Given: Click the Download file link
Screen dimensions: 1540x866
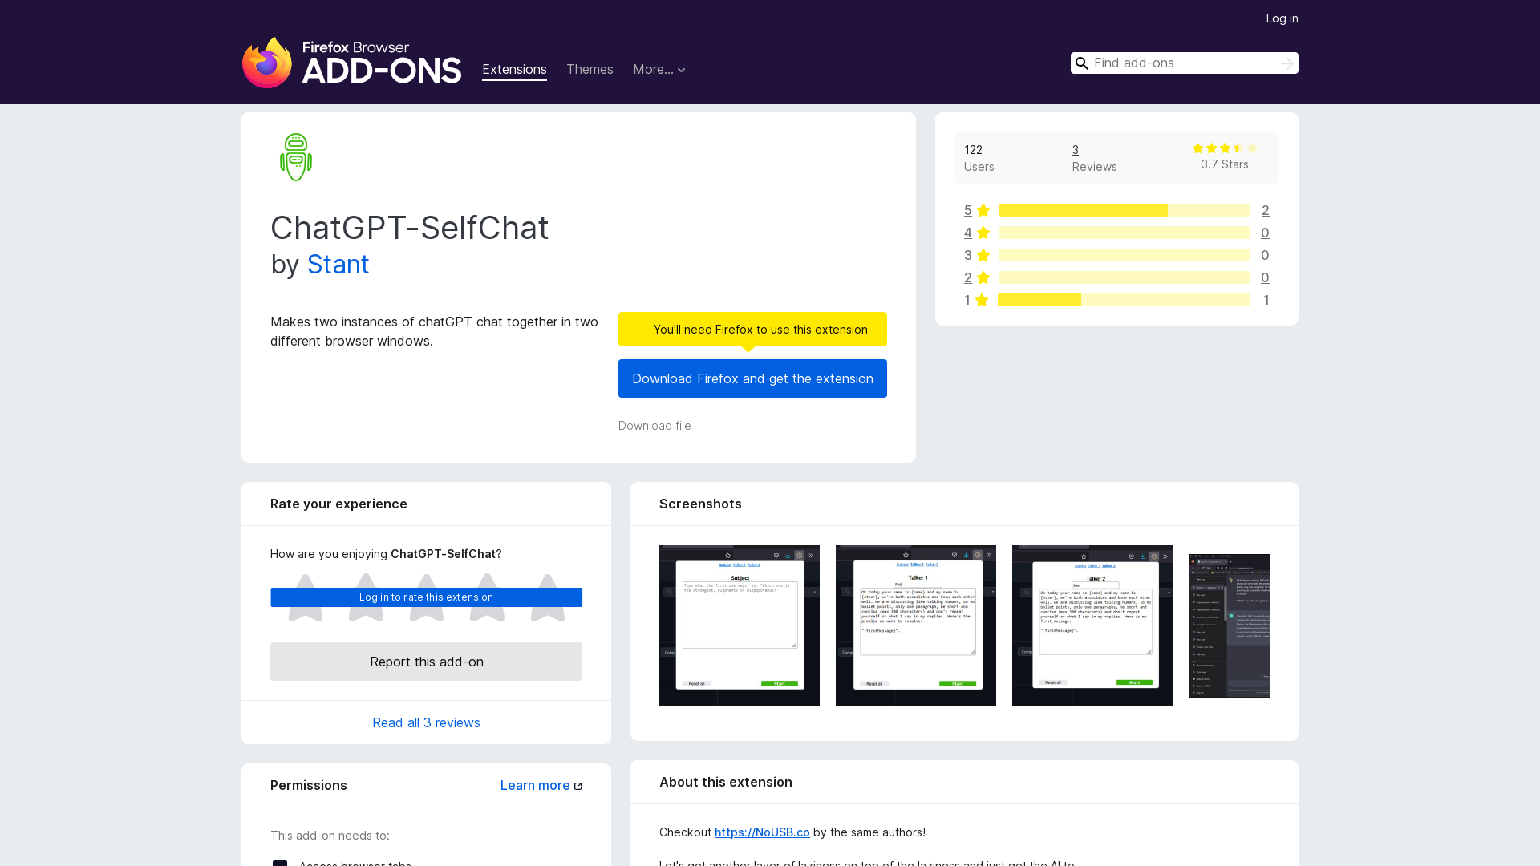Looking at the screenshot, I should [x=654, y=426].
